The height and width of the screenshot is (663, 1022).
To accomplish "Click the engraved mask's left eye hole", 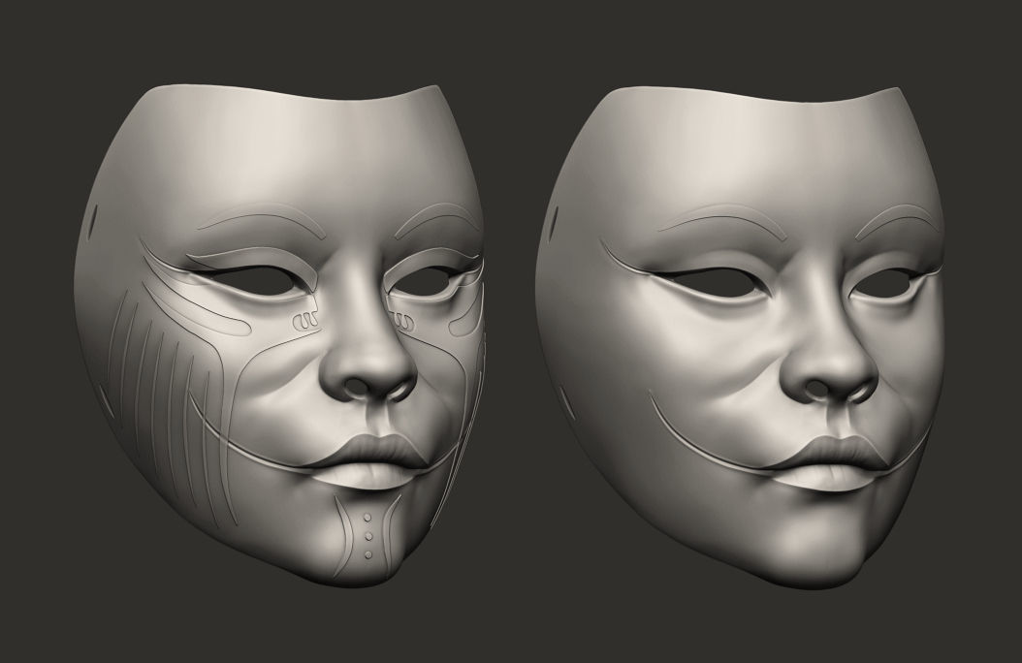I will tap(259, 285).
